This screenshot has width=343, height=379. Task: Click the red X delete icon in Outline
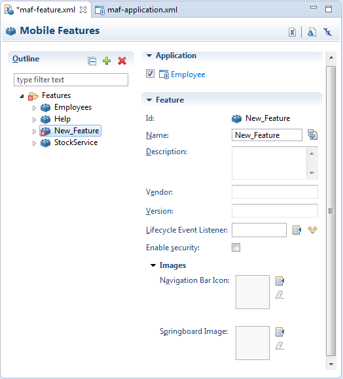(122, 61)
